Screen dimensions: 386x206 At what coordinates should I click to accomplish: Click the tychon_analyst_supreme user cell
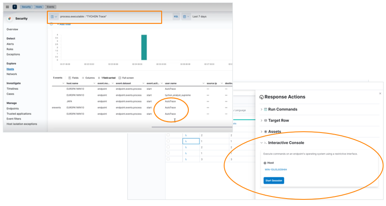(178, 95)
